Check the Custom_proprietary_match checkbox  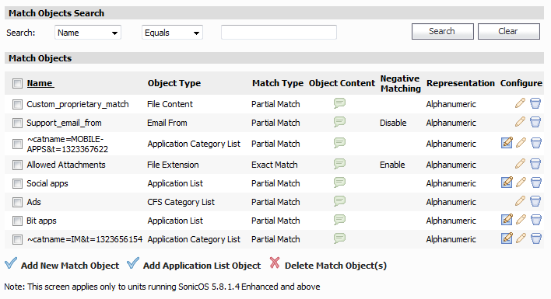(x=17, y=105)
